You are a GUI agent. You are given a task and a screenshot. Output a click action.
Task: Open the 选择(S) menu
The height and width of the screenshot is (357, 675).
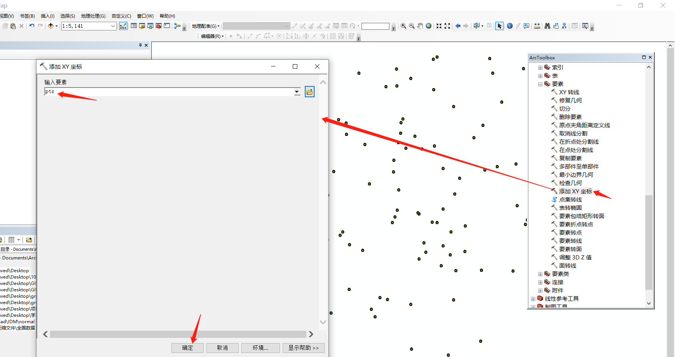click(68, 16)
